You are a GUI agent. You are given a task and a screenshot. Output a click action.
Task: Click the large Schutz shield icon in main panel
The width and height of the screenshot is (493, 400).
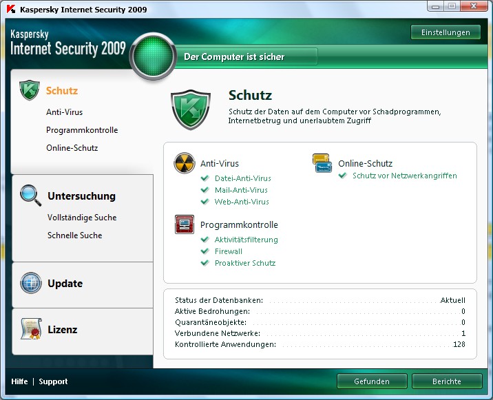pos(191,109)
